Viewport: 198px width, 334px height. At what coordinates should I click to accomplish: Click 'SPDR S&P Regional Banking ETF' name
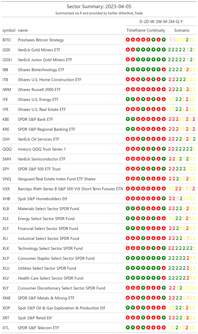coord(47,129)
